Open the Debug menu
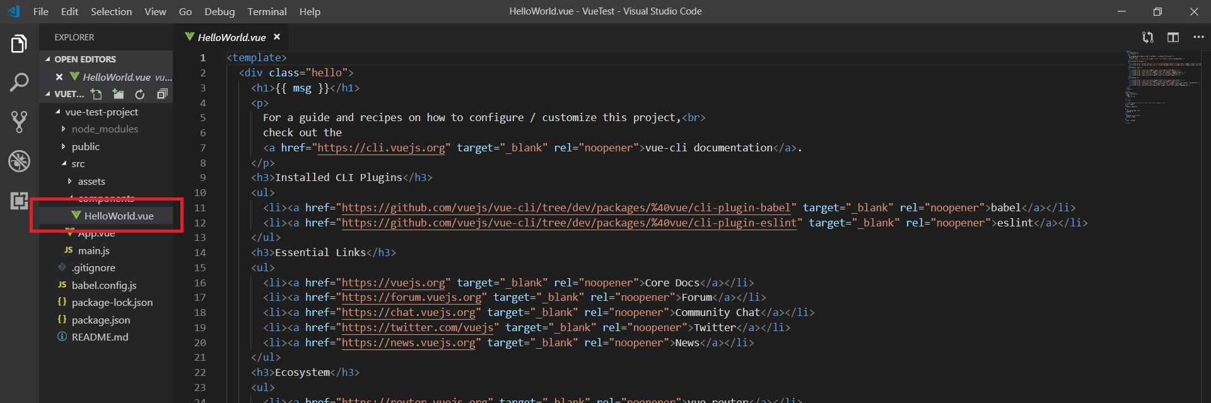 [x=219, y=11]
